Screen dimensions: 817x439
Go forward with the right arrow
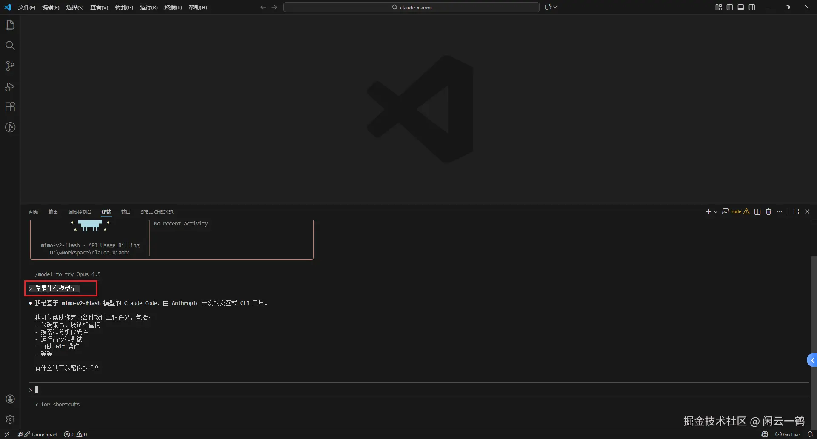click(274, 7)
